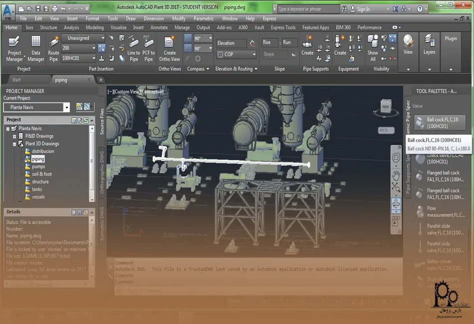The width and height of the screenshot is (474, 324).
Task: Switch to the Visualize ribbon tab
Action: click(119, 27)
